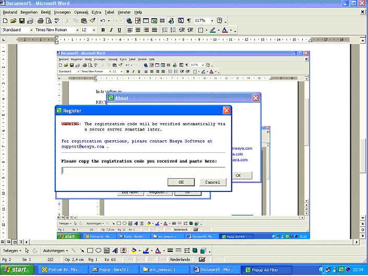Cancel the Register dialog
368x276 pixels.
(x=212, y=182)
